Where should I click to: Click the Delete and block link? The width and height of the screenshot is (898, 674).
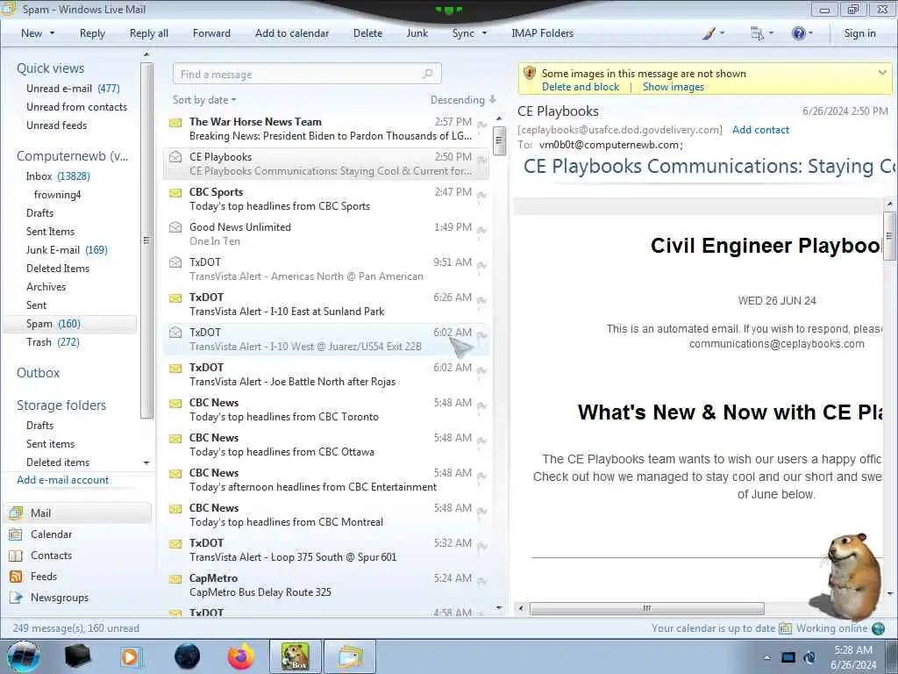tap(581, 87)
